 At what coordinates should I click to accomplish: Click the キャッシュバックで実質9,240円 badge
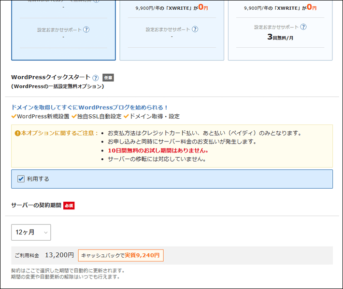(x=121, y=255)
